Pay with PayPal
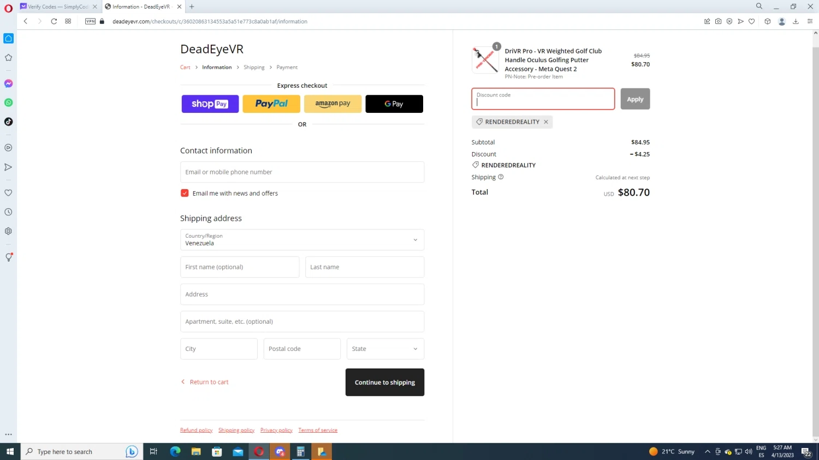Viewport: 819px width, 460px height. coord(271,104)
